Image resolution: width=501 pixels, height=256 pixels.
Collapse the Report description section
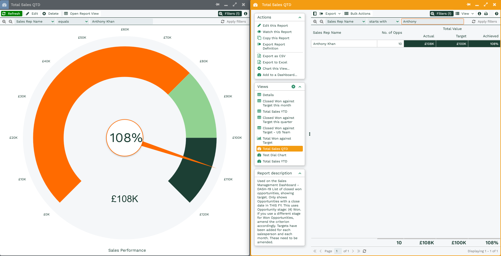[300, 173]
